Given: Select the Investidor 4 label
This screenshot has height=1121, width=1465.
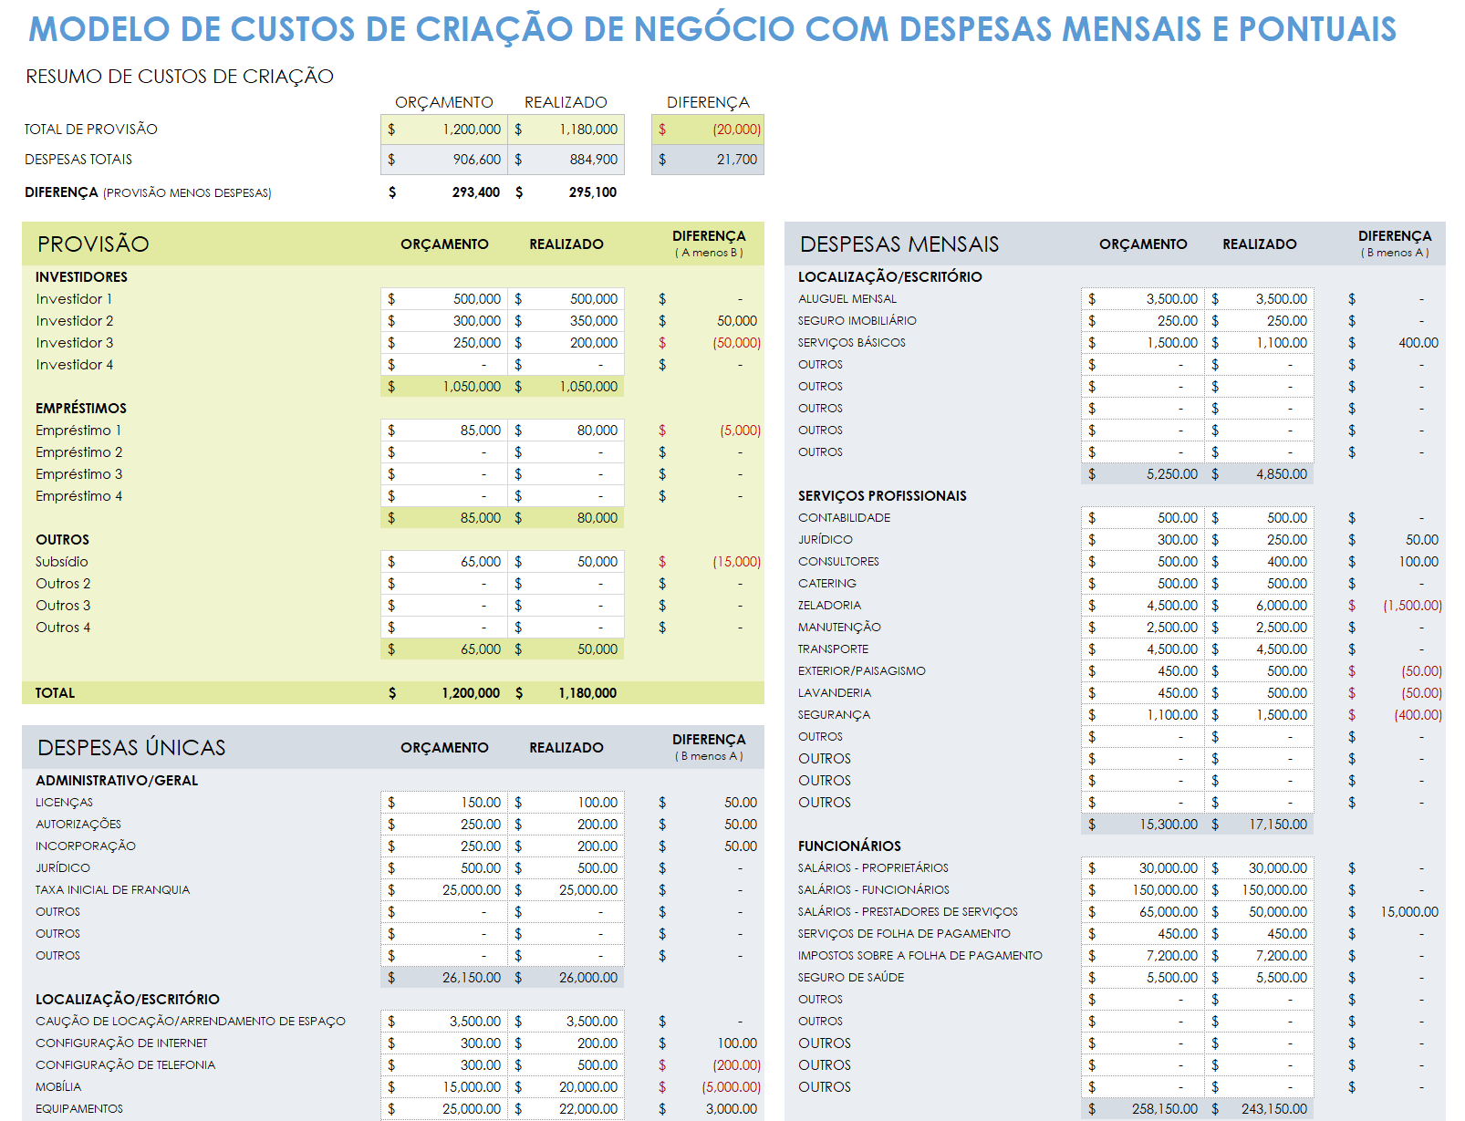Looking at the screenshot, I should (x=75, y=365).
